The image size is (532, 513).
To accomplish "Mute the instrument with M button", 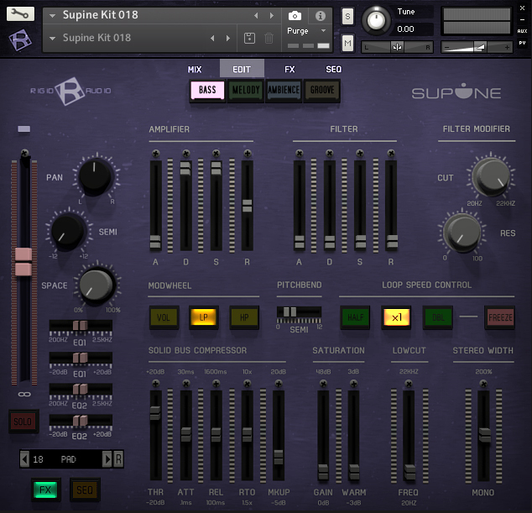I will click(347, 42).
